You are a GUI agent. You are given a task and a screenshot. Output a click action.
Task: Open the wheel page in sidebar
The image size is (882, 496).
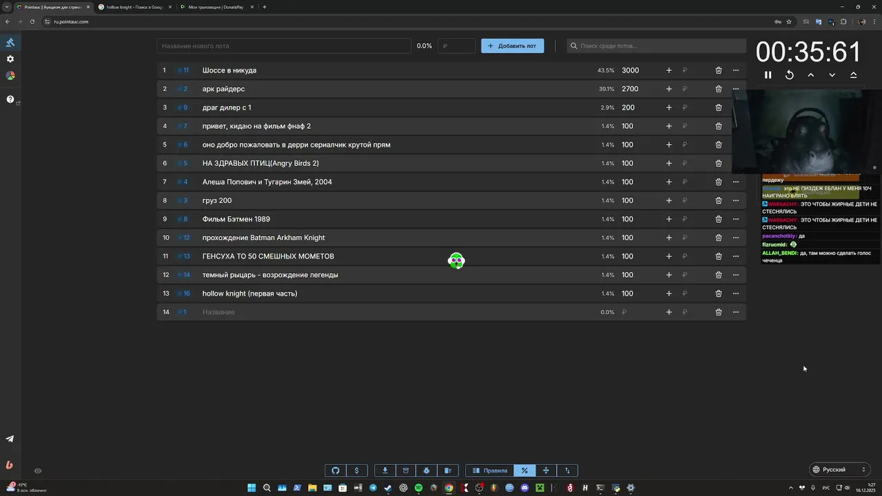(10, 76)
